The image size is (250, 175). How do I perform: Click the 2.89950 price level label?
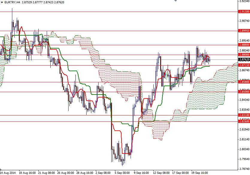[243, 31]
